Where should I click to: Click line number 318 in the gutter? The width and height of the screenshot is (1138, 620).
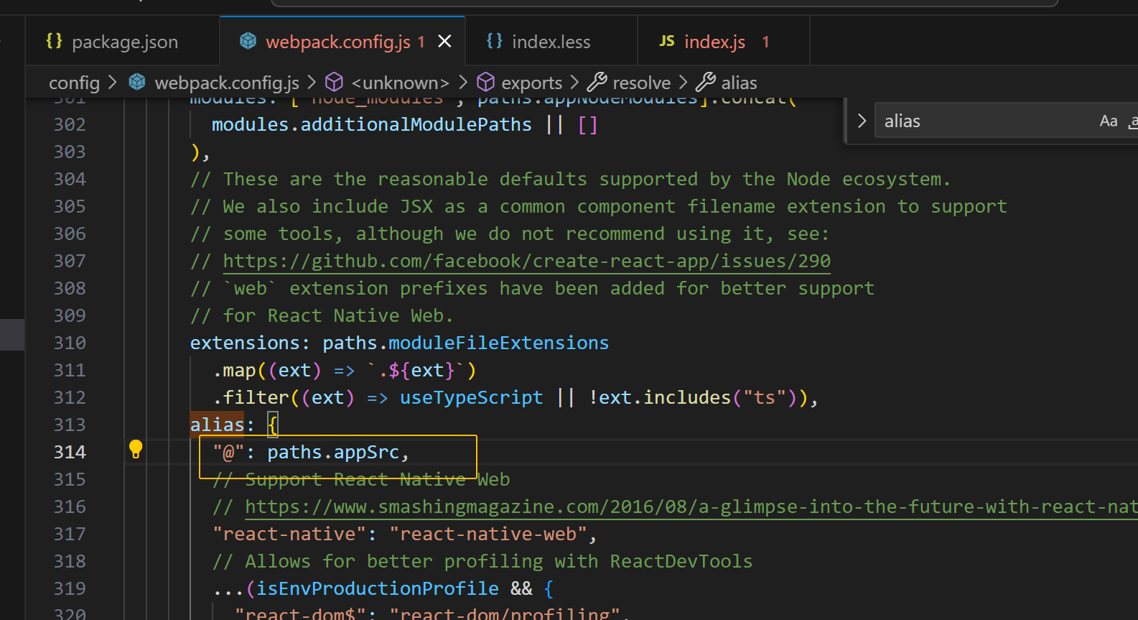tap(70, 561)
